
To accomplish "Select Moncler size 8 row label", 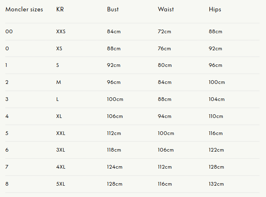I will [x=7, y=184].
